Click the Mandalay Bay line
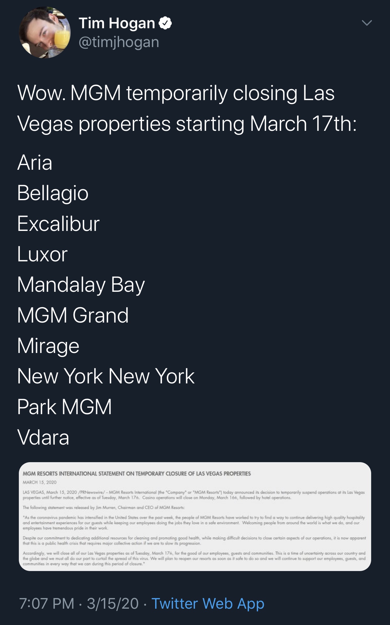The height and width of the screenshot is (625, 390). click(81, 285)
